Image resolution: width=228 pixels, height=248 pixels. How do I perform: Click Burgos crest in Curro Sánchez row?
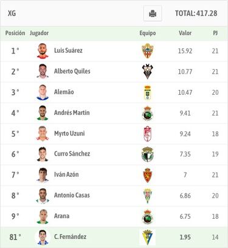[x=148, y=154]
